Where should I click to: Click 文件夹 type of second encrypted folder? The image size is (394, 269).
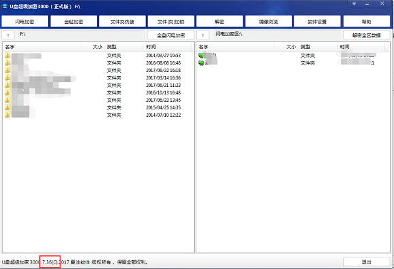point(308,62)
